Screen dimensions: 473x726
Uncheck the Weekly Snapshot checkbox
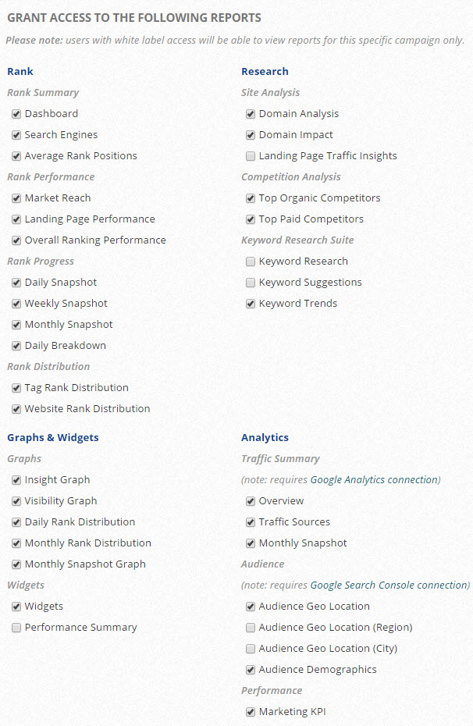click(x=16, y=304)
